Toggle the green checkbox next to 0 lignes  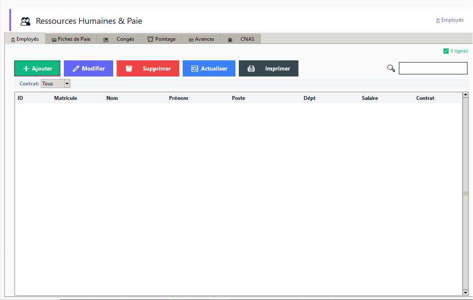(x=446, y=51)
